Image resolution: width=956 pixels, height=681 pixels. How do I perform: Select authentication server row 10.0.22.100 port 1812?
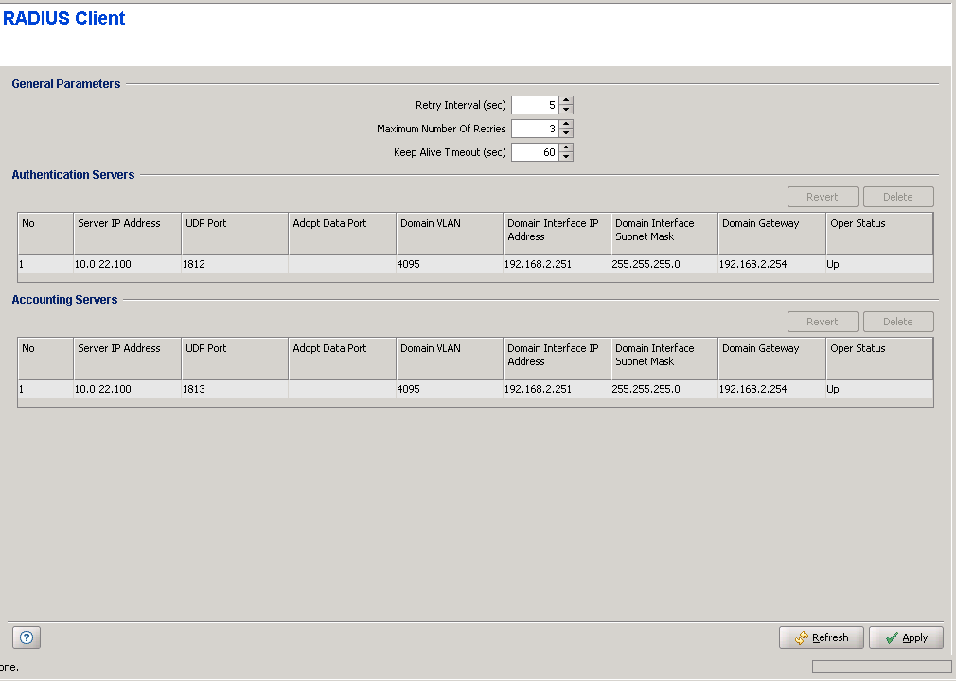pyautogui.click(x=127, y=265)
